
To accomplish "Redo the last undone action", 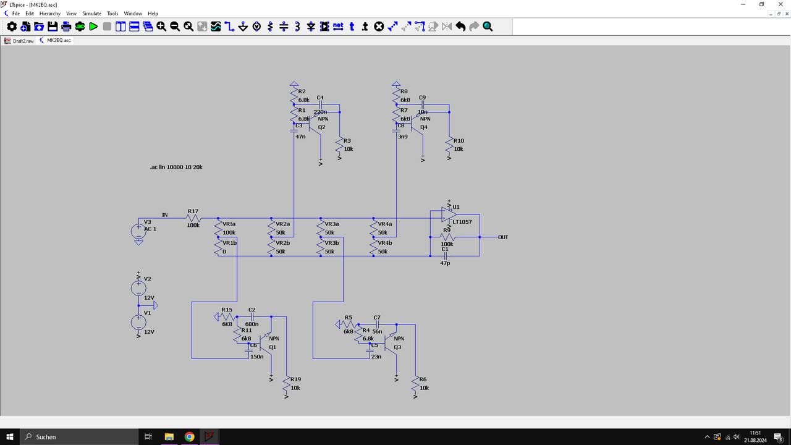I will pyautogui.click(x=474, y=27).
